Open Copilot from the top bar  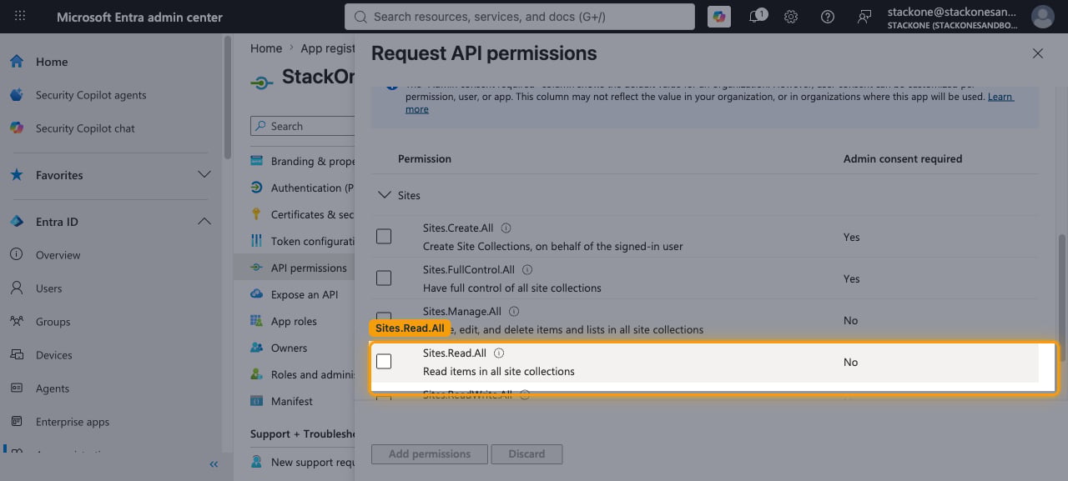point(718,17)
